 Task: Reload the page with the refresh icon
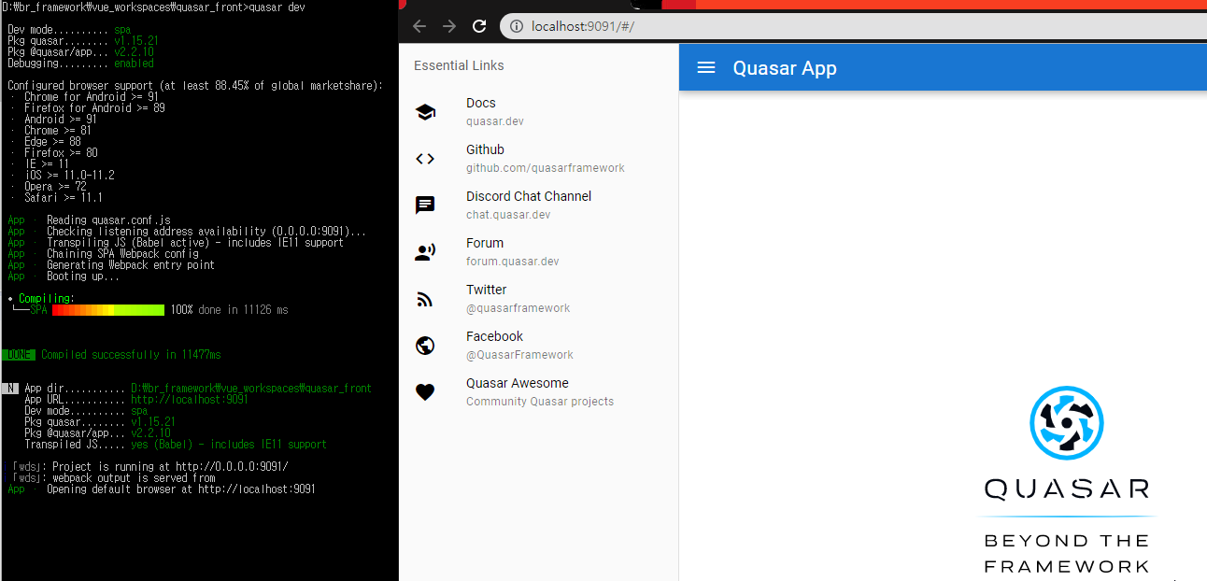(479, 26)
